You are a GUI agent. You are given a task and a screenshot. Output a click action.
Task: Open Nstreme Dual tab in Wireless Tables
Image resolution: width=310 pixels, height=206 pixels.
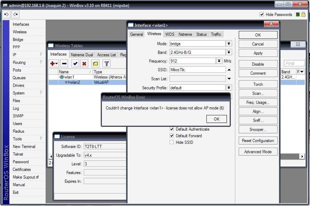coord(82,55)
